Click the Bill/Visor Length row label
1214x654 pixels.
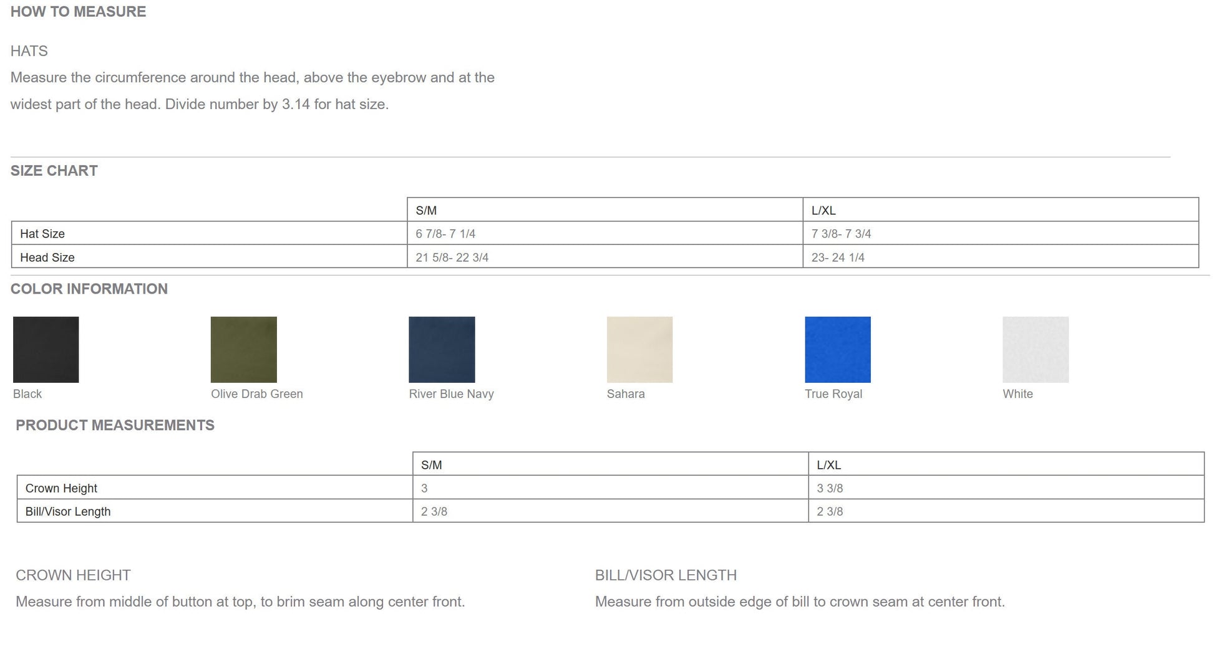pyautogui.click(x=68, y=511)
